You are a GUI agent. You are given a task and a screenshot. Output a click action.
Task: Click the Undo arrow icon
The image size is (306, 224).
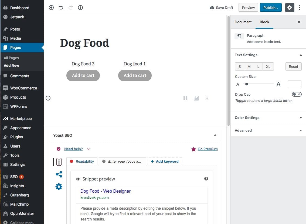click(x=61, y=8)
